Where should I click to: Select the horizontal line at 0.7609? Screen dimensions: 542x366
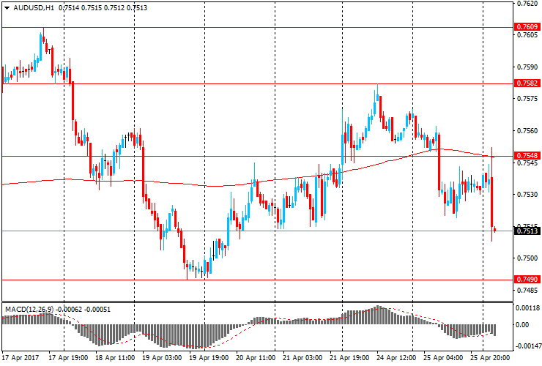pos(257,27)
